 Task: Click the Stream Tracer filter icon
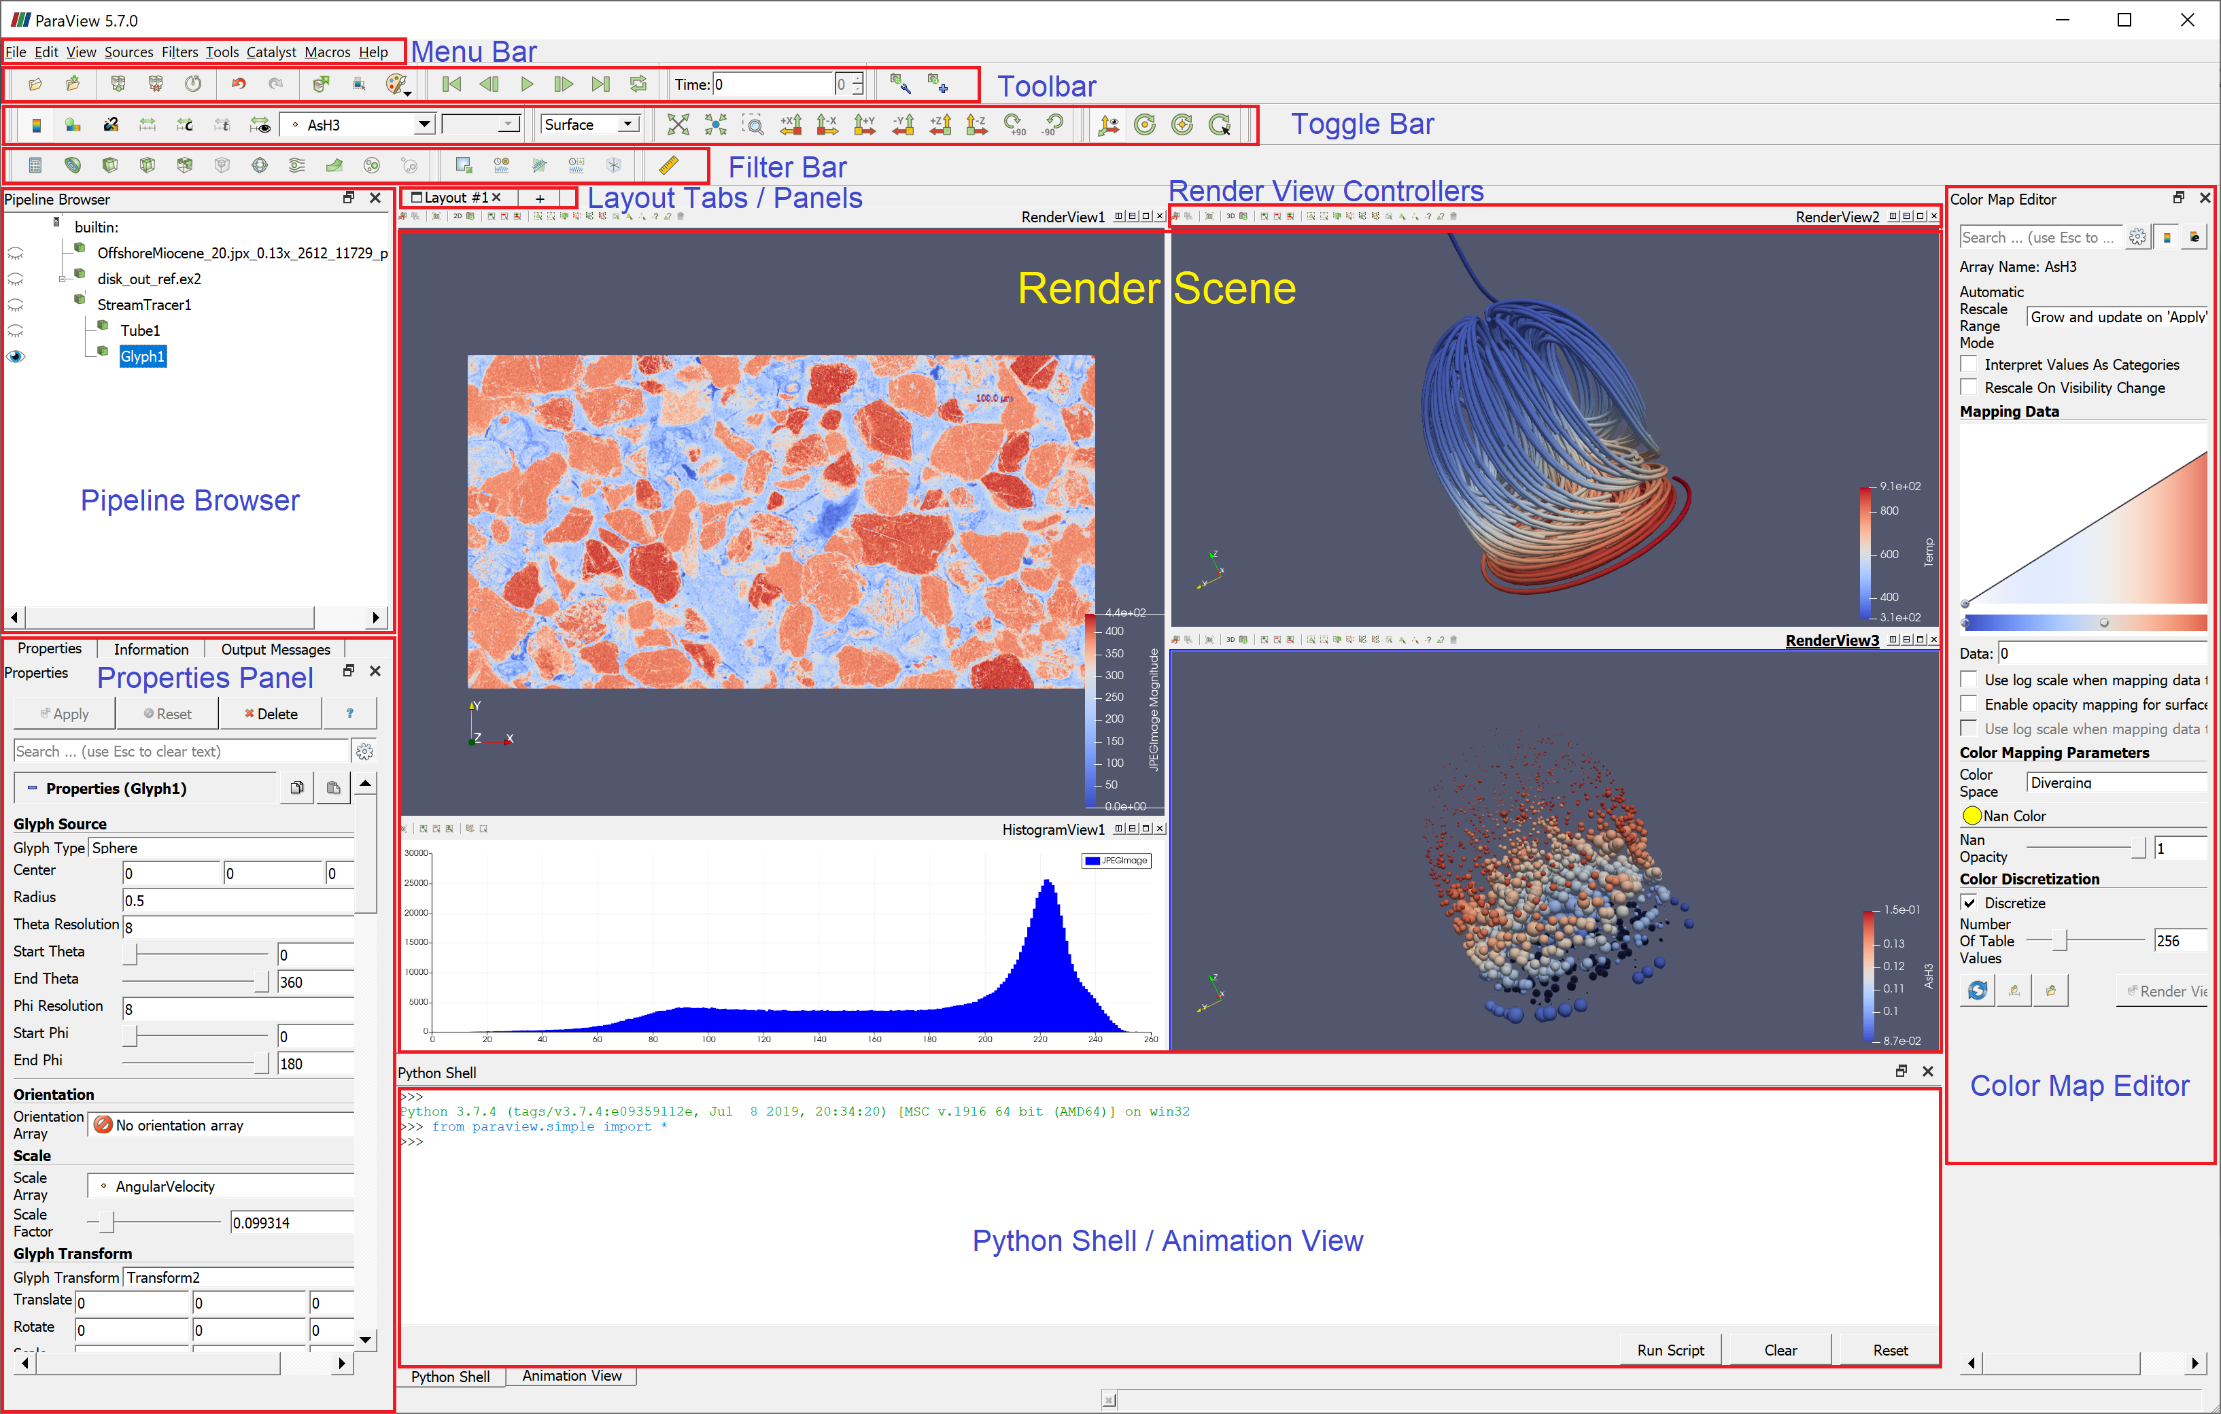pos(297,165)
